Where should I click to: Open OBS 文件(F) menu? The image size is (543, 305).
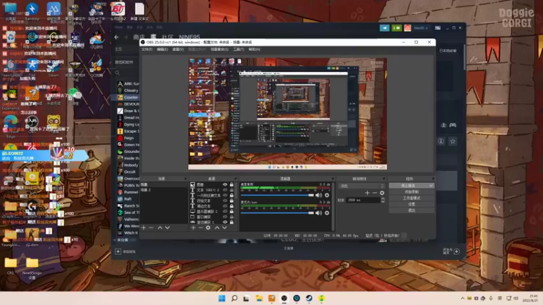click(147, 49)
